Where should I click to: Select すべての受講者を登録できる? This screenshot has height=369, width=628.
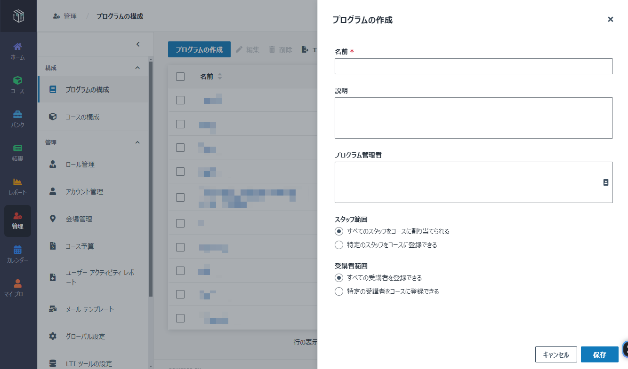pos(339,278)
